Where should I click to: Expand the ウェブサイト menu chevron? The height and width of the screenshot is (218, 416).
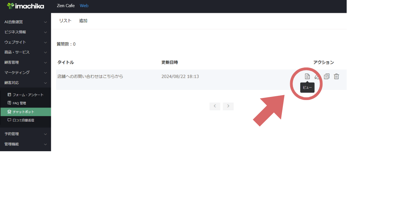(45, 42)
